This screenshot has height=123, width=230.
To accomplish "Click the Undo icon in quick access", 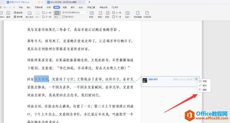I will tap(4, 7).
